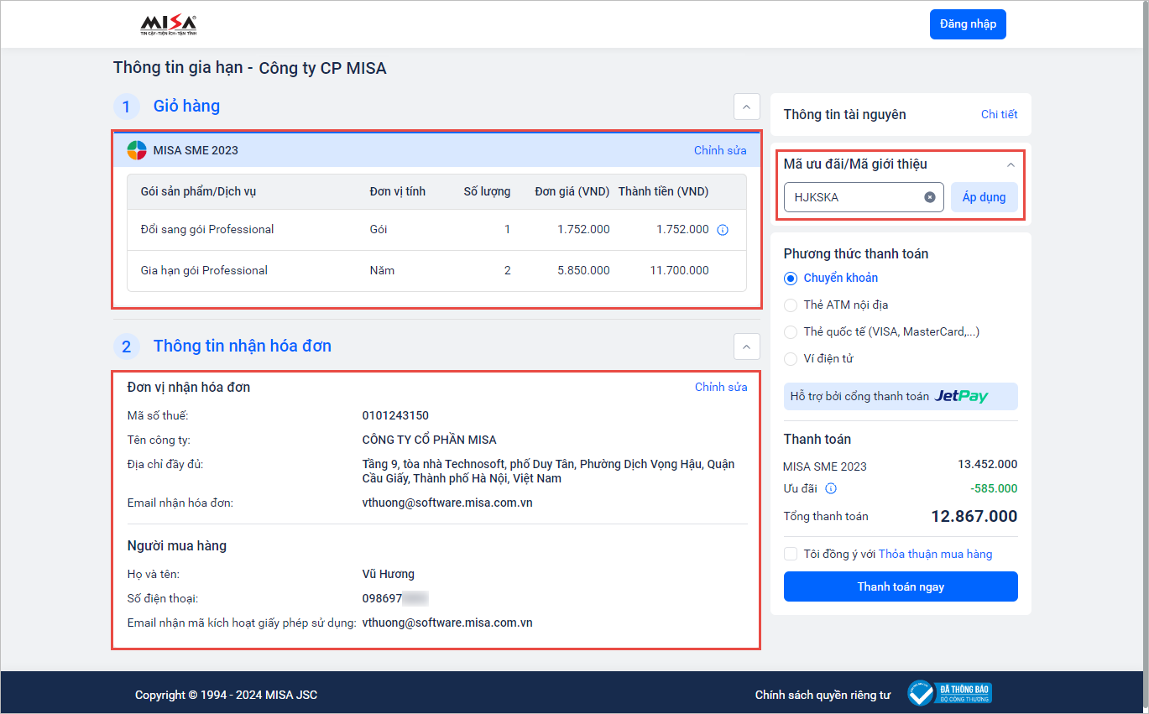
Task: Collapse Mã ưu đãi/Mã giới thiệu panel
Action: click(1011, 164)
